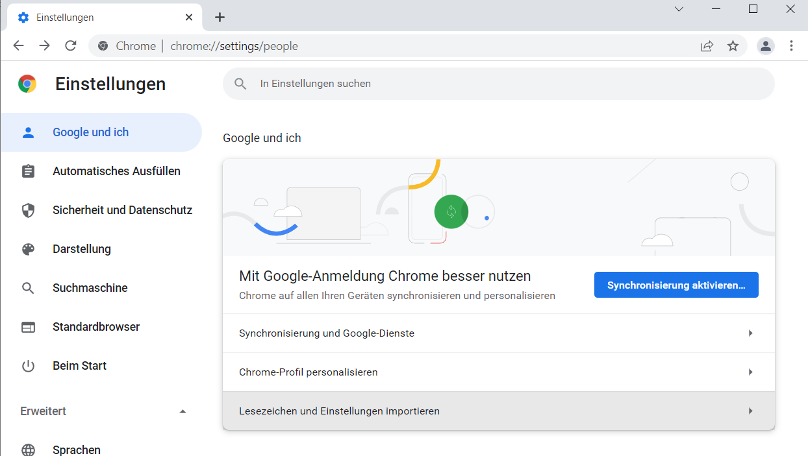Image resolution: width=808 pixels, height=456 pixels.
Task: Click the forward navigation arrow
Action: (x=44, y=45)
